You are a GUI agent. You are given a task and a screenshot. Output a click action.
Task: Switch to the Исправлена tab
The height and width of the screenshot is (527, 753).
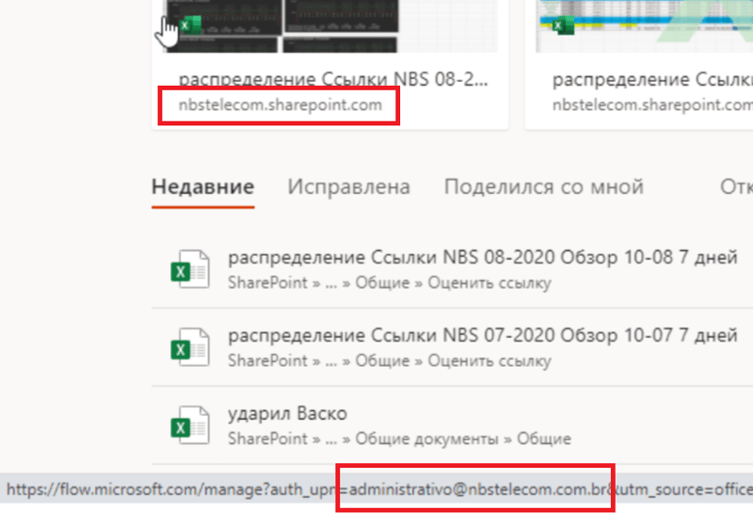tap(348, 186)
